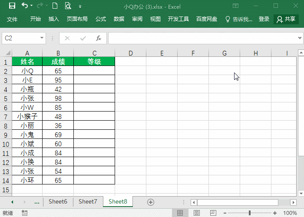The width and height of the screenshot is (304, 217).
Task: Click the macro recording status bar icon
Action: [25, 213]
